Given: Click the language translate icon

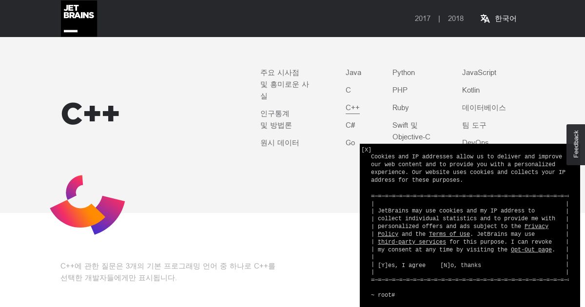Looking at the screenshot, I should 485,19.
